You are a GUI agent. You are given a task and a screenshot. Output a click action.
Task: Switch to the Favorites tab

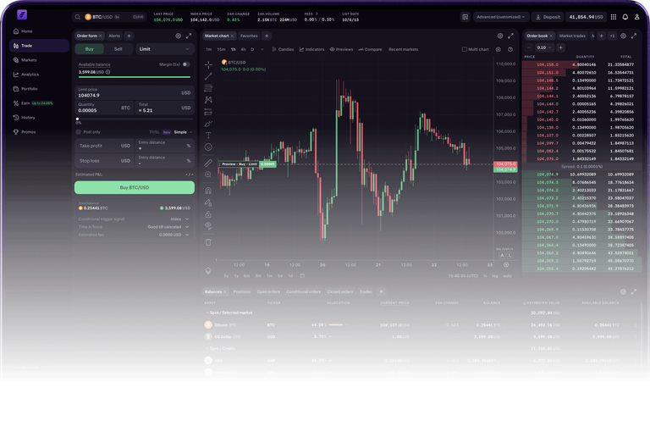click(x=249, y=36)
